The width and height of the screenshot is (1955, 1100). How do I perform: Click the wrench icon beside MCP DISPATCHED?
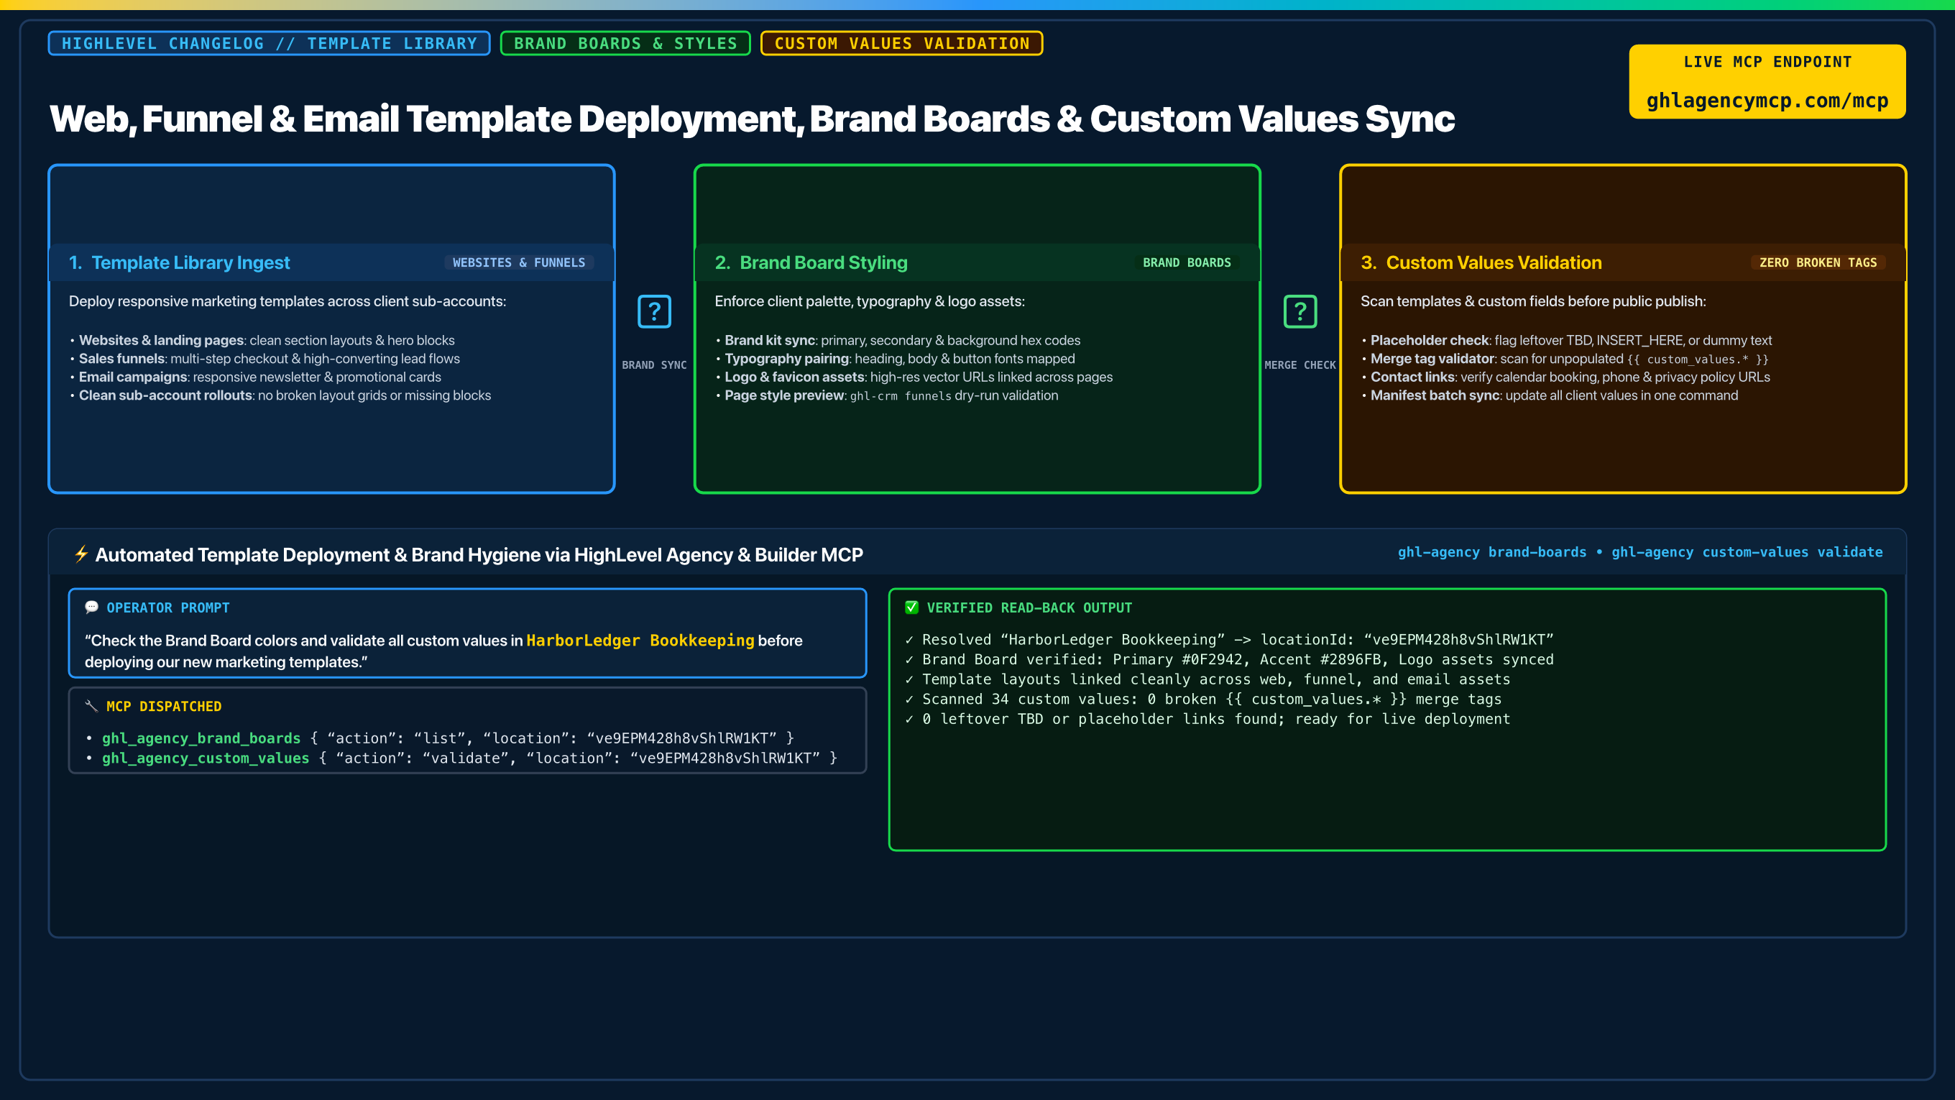92,706
